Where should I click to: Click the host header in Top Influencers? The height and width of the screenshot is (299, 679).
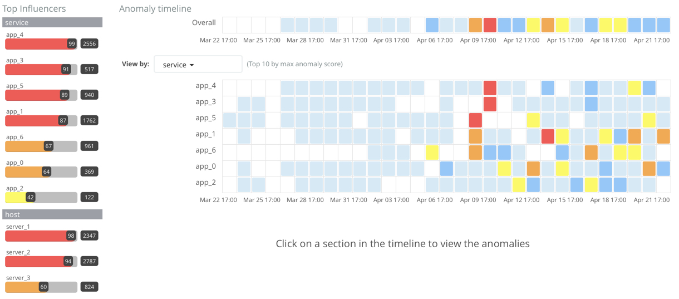pyautogui.click(x=52, y=214)
